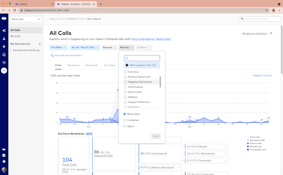Viewport: 283px width, 175px height.
Task: Open the help question mark icon
Action: pos(4,161)
